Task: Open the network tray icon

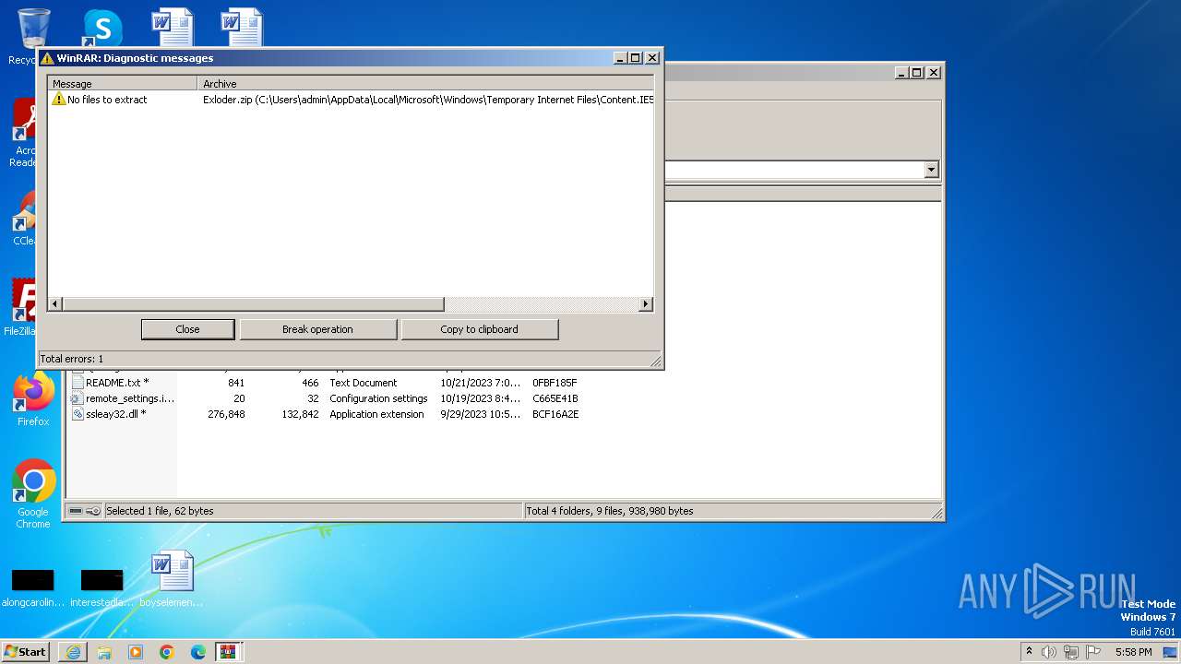Action: click(x=1071, y=652)
